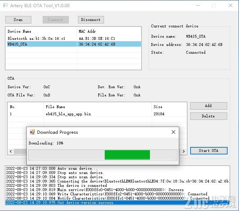This screenshot has width=239, height=211.
Task: Select the Bluetooth aa:b1:3b:0e:16:c1 device row
Action: (74, 38)
